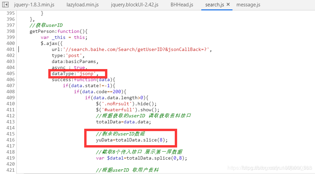Click data:basicParams line
The image size is (315, 174).
75,61
